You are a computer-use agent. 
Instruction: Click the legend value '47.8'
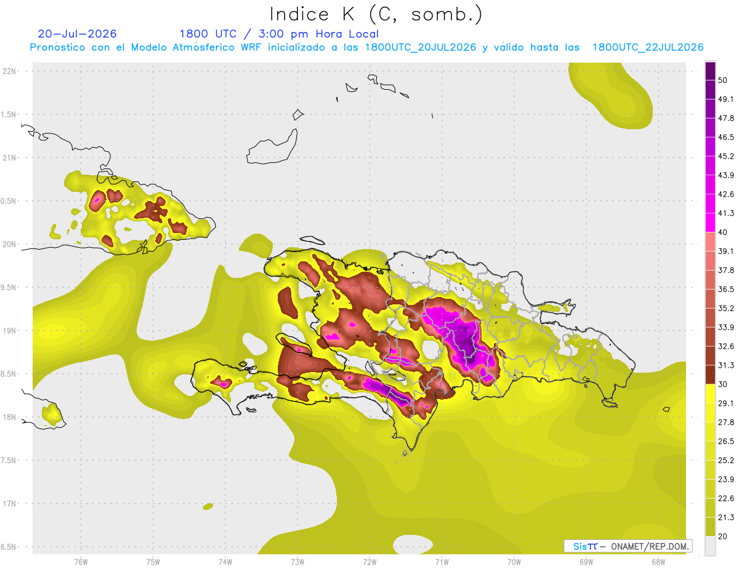click(726, 119)
